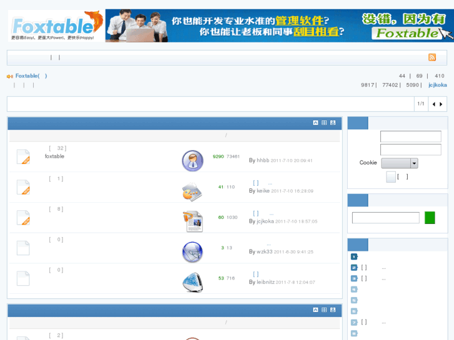Click the green search button
Screen dimensions: 454x340
click(x=430, y=218)
